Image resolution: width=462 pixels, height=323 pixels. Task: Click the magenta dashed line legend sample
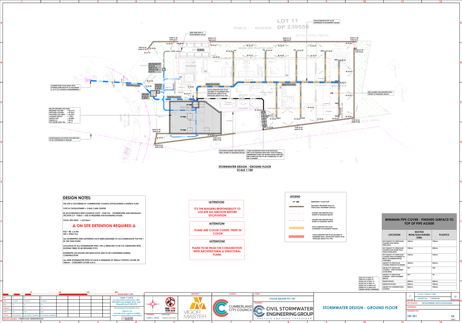pyautogui.click(x=296, y=214)
